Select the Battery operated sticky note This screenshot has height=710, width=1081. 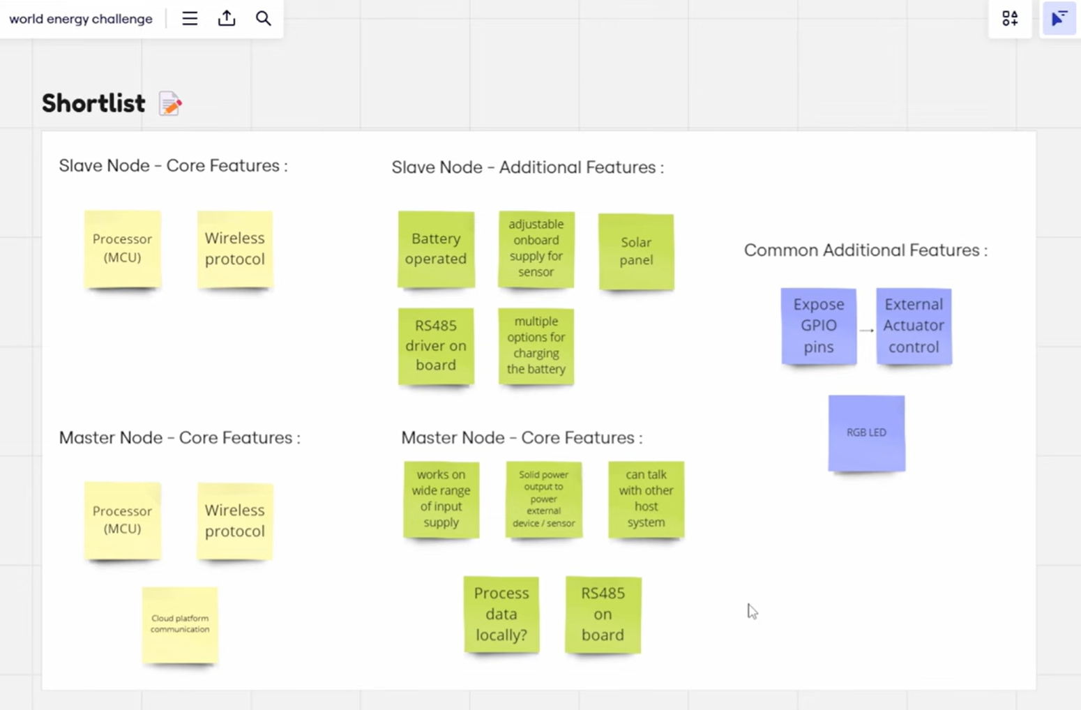436,249
